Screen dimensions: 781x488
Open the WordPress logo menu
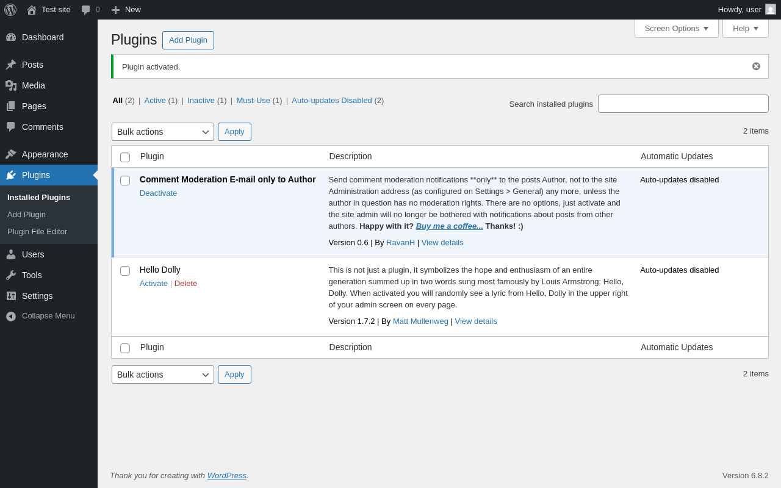pos(10,10)
